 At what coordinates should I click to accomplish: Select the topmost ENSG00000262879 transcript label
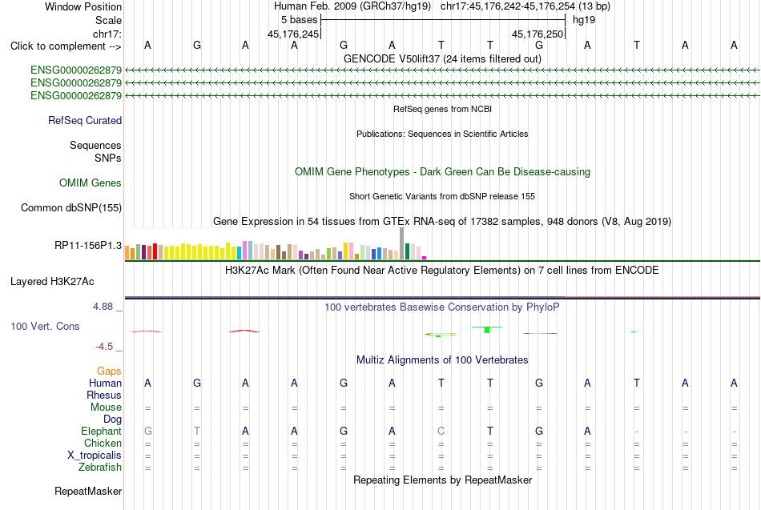(76, 70)
